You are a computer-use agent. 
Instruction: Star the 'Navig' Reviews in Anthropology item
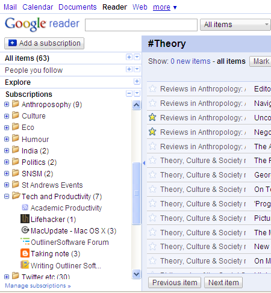point(152,103)
